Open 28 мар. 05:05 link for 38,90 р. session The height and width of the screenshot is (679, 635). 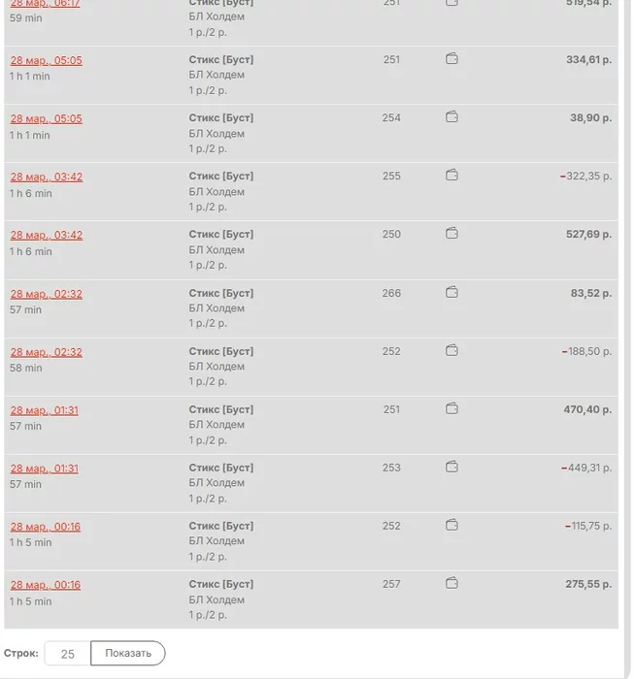[46, 118]
